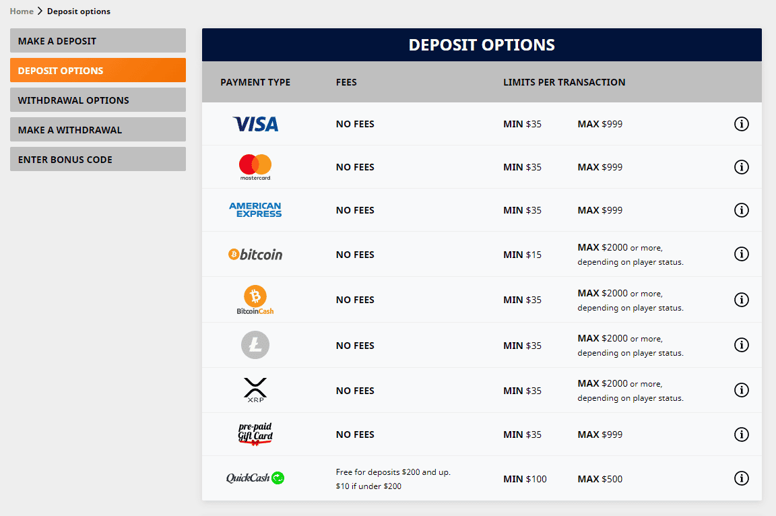Click the American Express logo
Image resolution: width=776 pixels, height=516 pixels.
click(x=255, y=209)
